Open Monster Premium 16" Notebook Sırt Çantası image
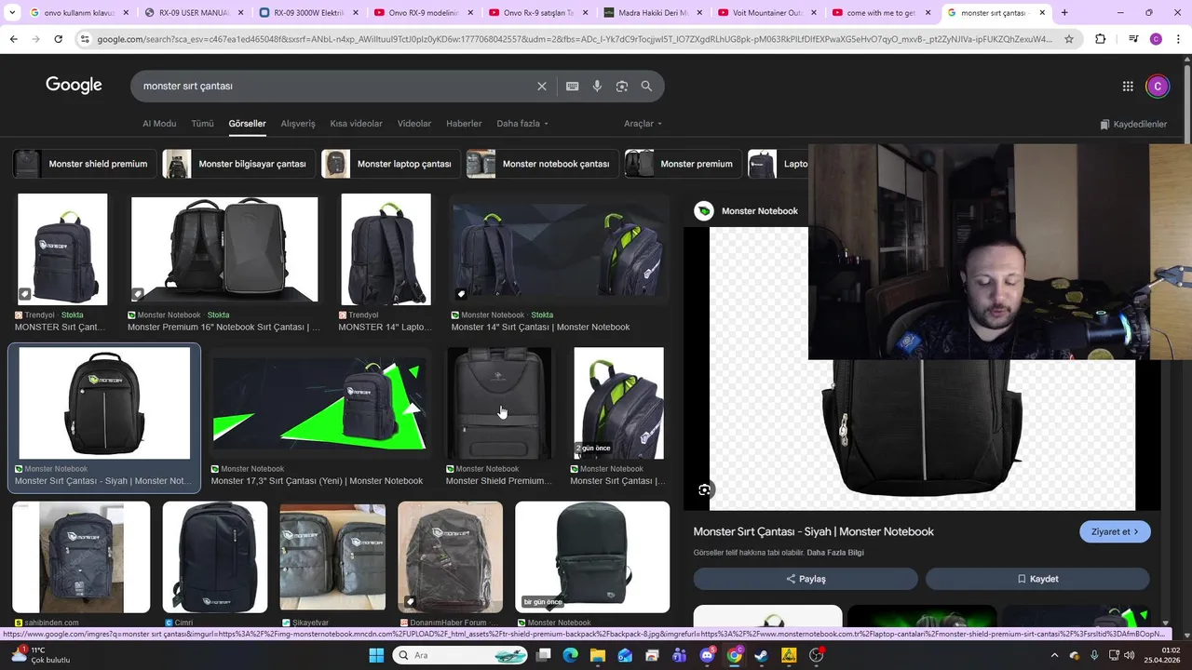Viewport: 1192px width, 670px height. (x=224, y=248)
